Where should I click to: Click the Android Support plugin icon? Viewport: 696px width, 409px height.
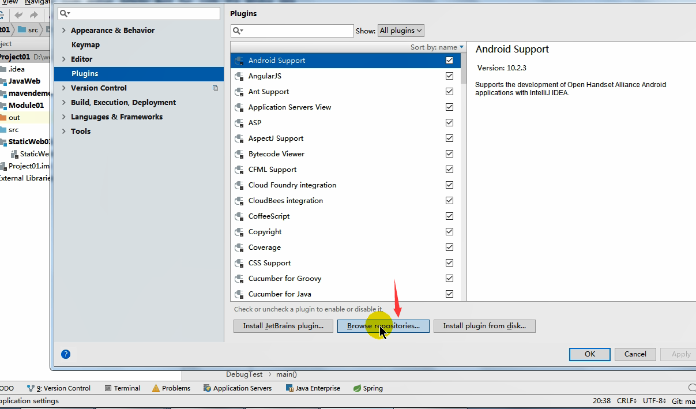pyautogui.click(x=239, y=61)
